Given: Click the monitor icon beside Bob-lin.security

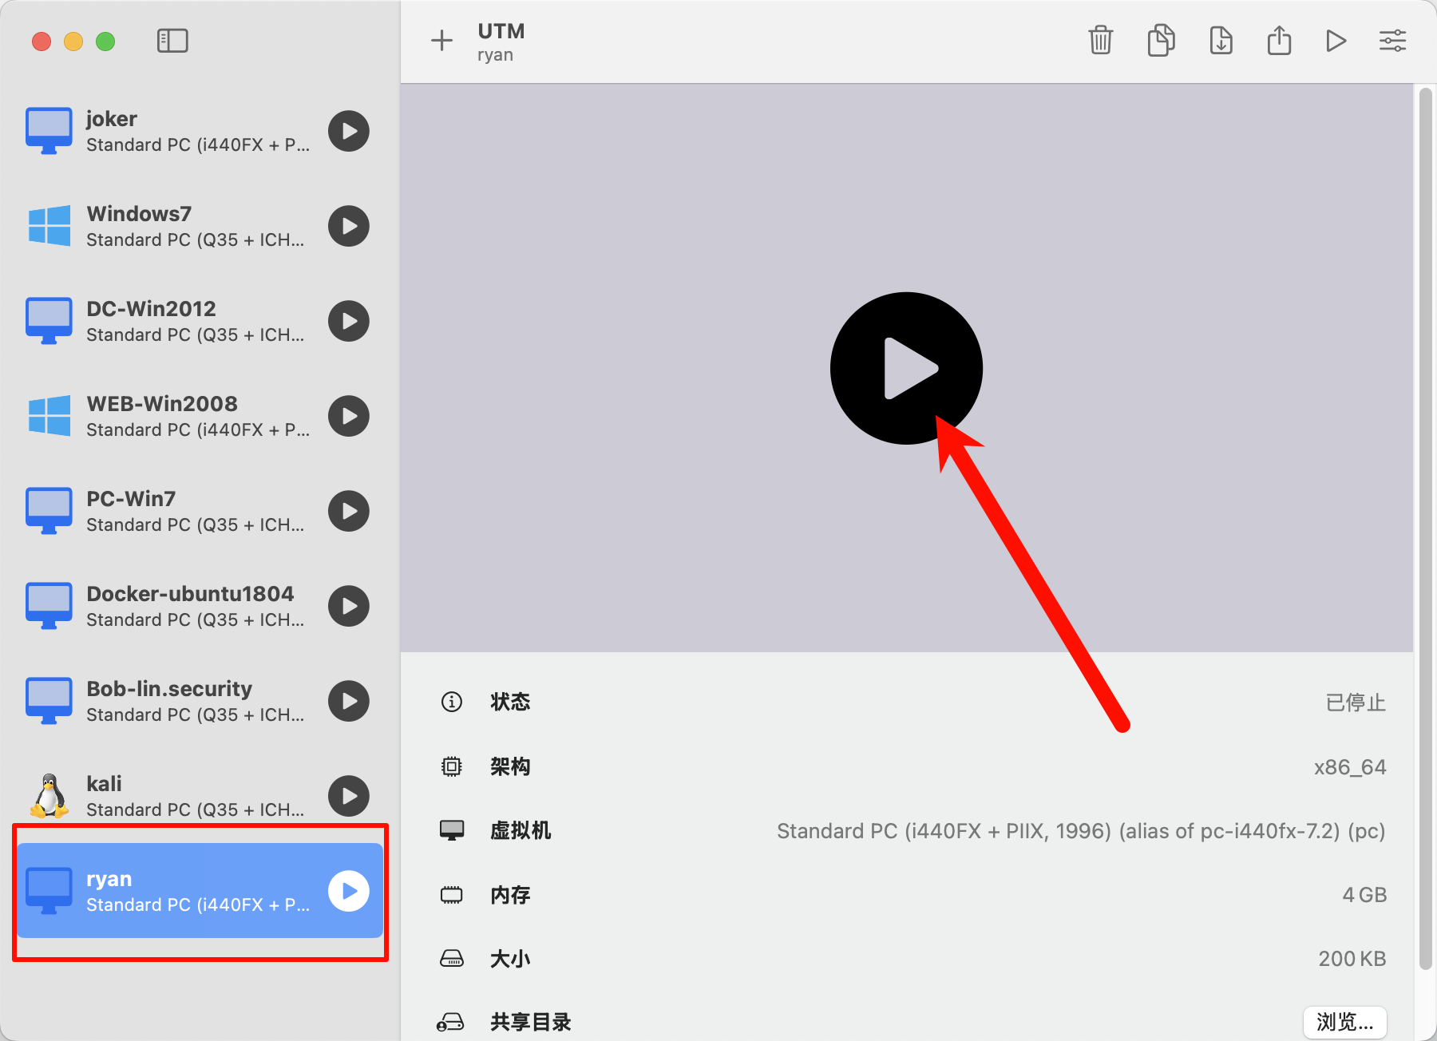Looking at the screenshot, I should point(49,701).
